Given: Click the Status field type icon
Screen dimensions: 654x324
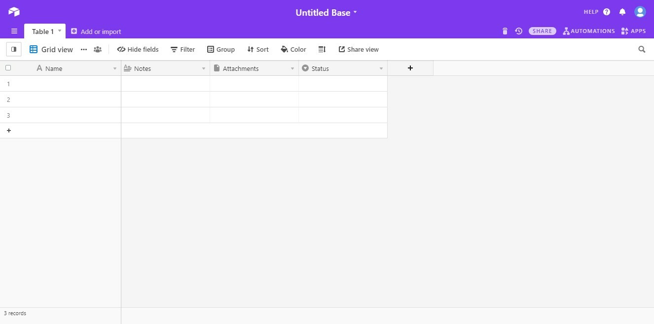Looking at the screenshot, I should pyautogui.click(x=305, y=68).
